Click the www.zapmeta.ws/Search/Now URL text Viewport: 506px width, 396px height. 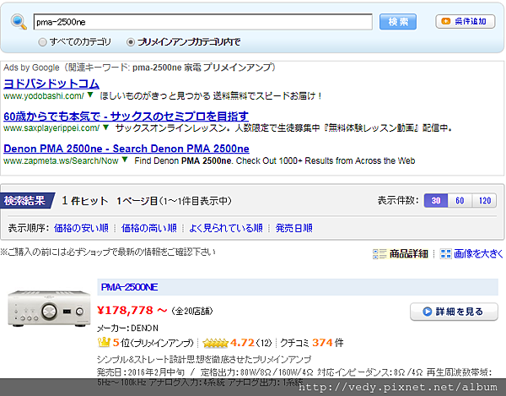61,160
